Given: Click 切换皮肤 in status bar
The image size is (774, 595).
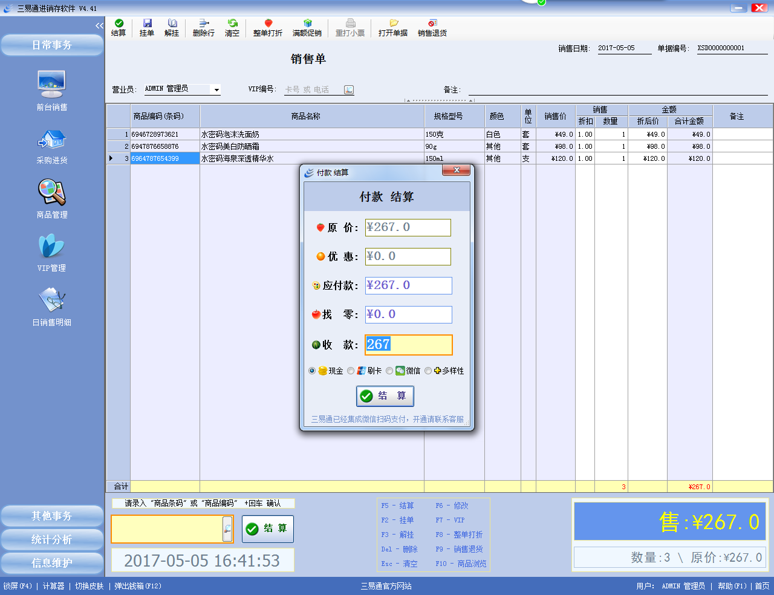Looking at the screenshot, I should [89, 586].
